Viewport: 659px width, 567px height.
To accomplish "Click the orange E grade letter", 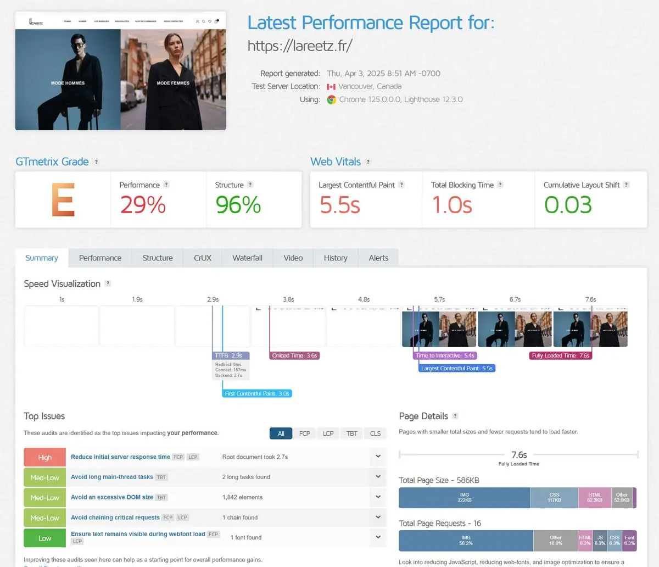I will pyautogui.click(x=63, y=200).
